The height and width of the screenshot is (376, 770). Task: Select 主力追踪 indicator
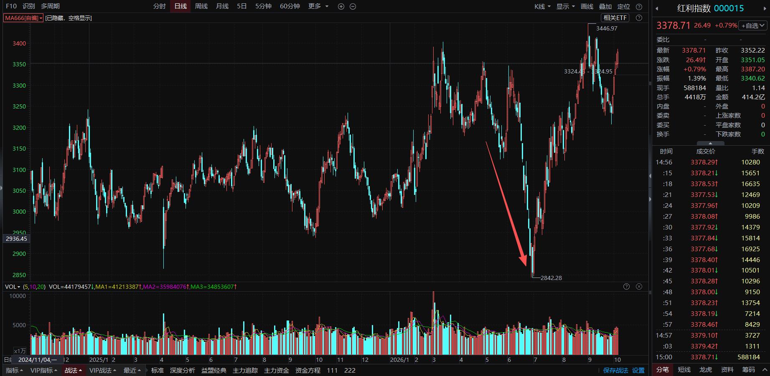tap(245, 370)
